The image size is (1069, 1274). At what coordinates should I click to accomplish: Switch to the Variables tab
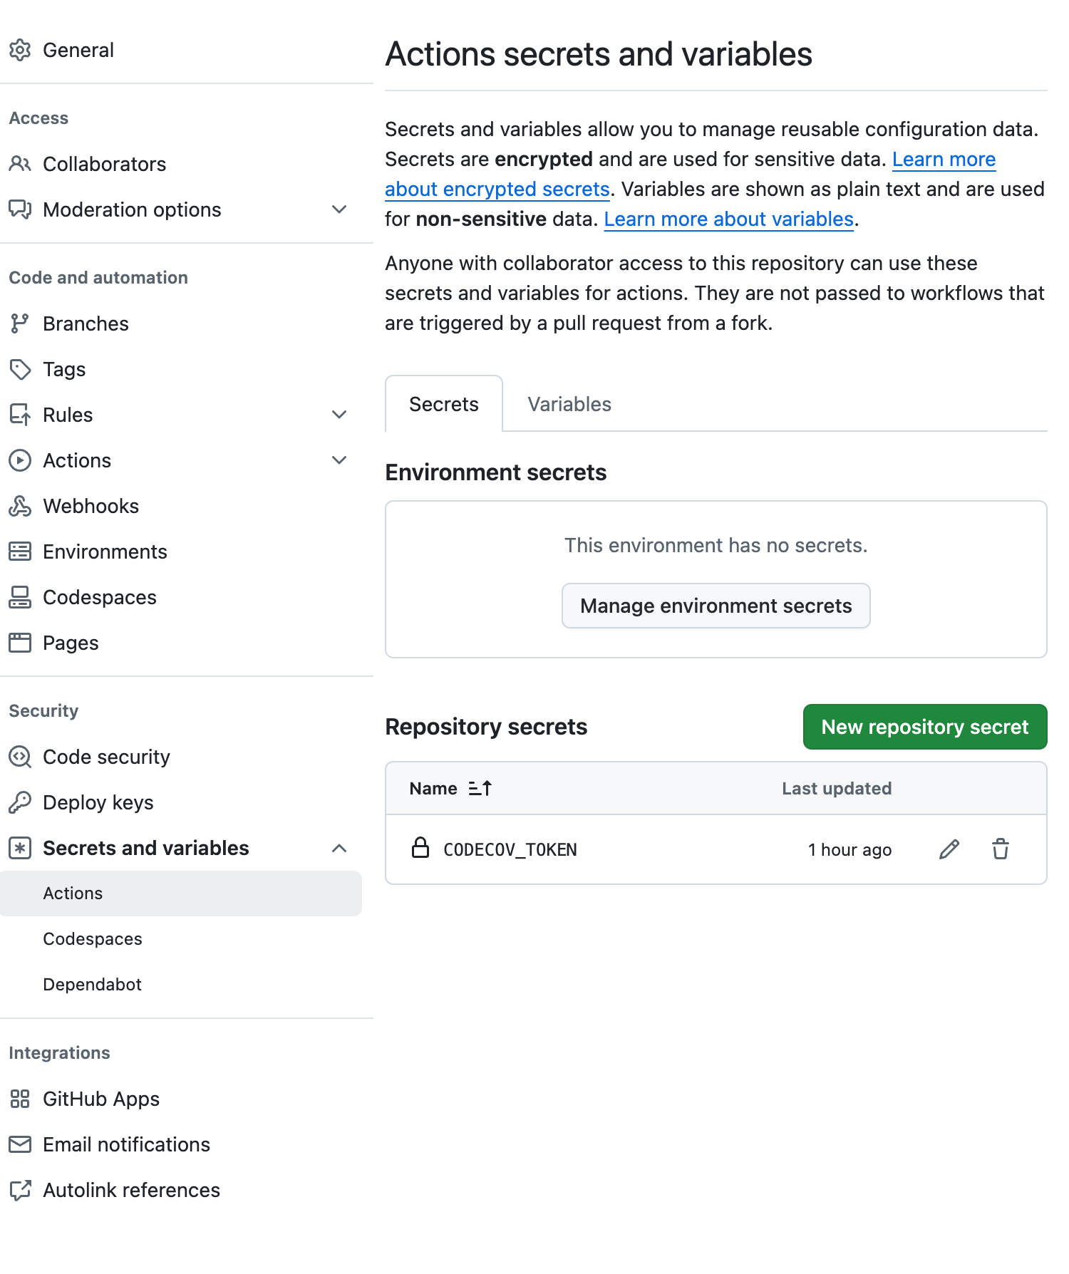(569, 404)
